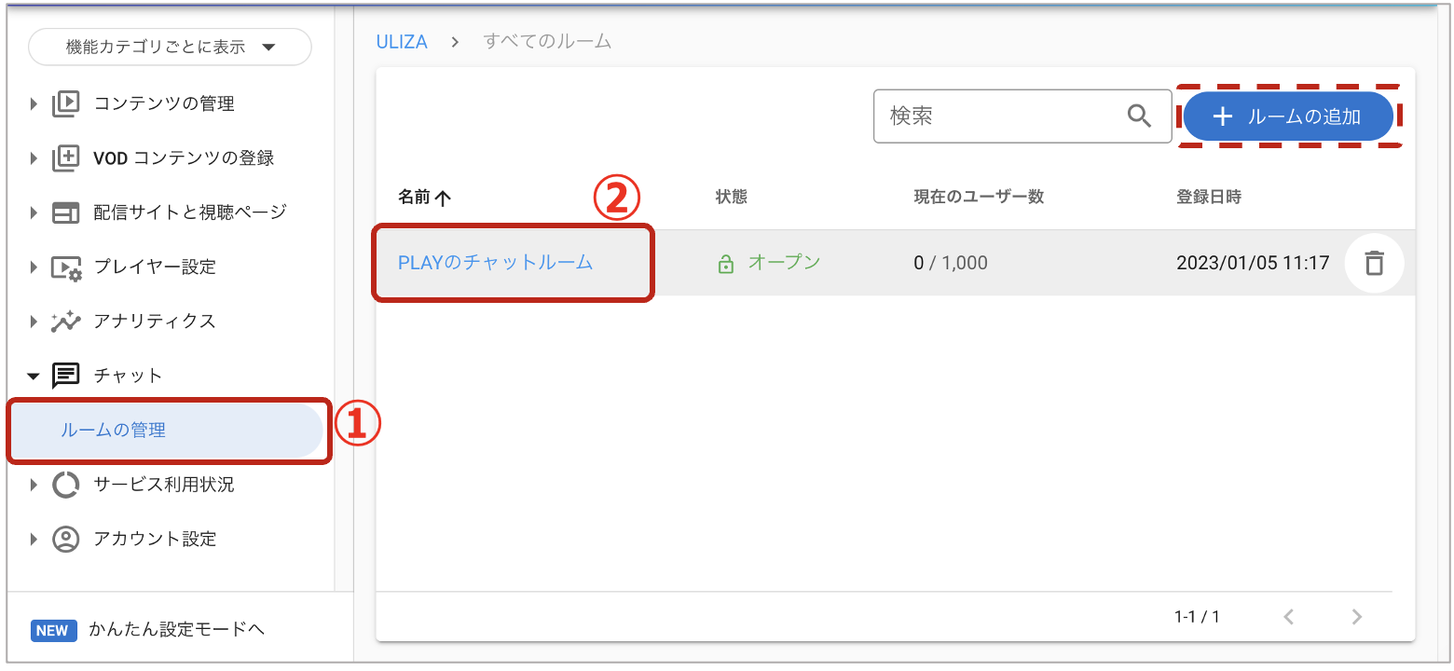Collapse the チャット section arrow

[x=34, y=377]
